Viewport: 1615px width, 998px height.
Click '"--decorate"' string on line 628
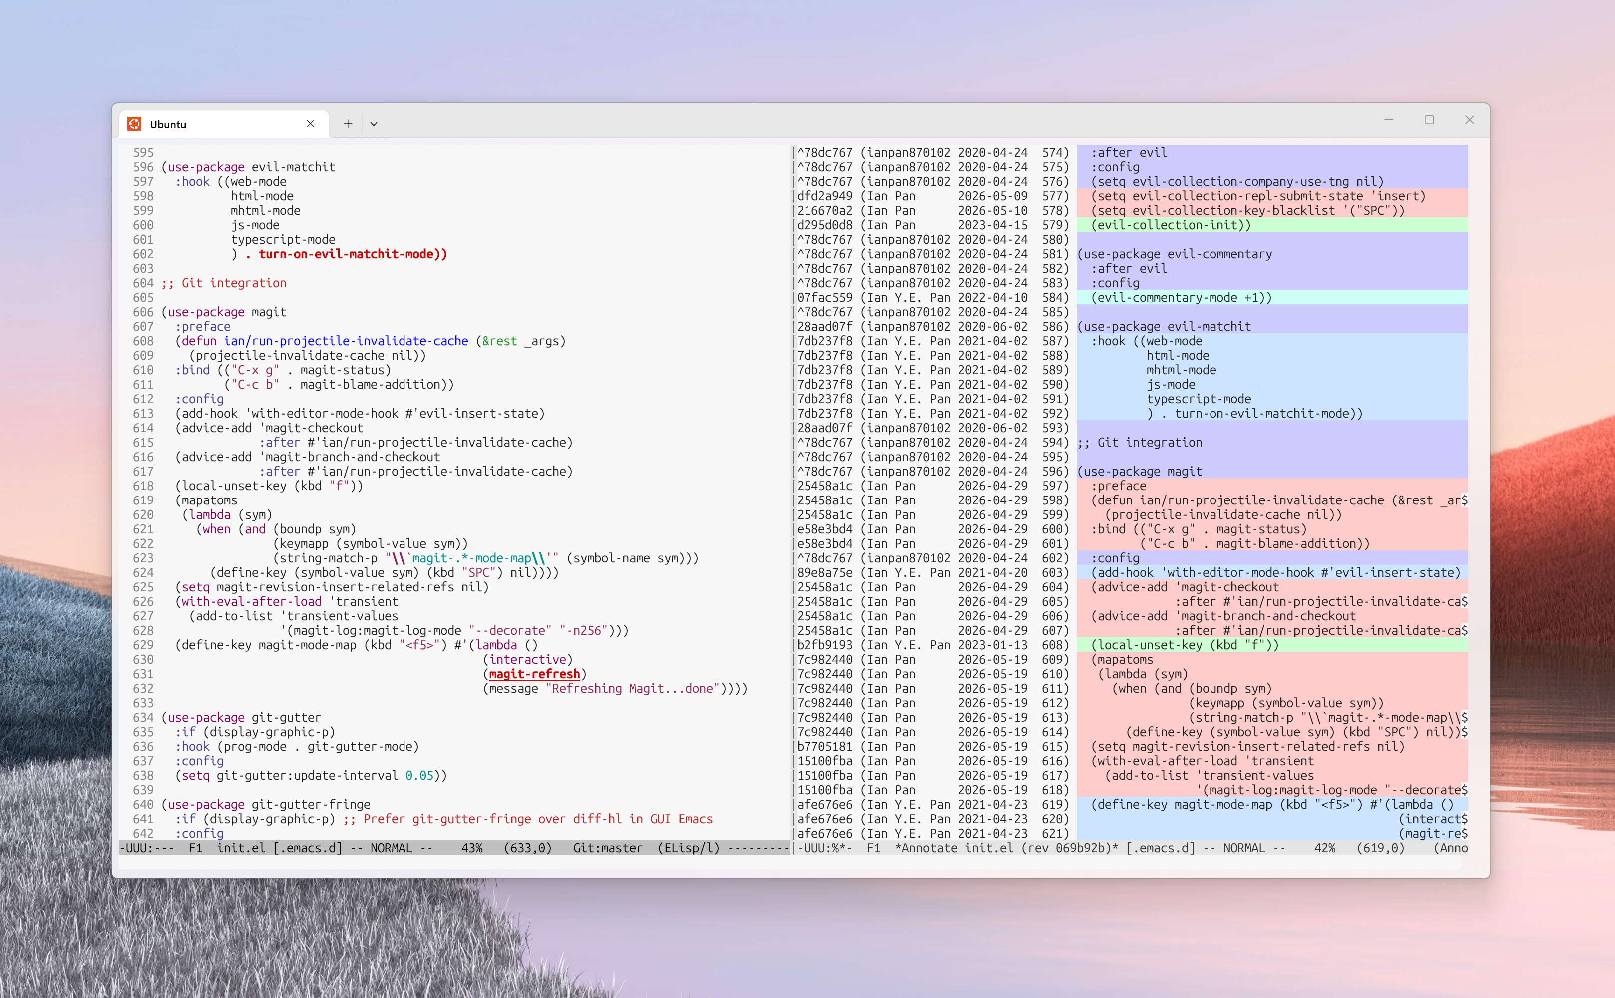(510, 632)
